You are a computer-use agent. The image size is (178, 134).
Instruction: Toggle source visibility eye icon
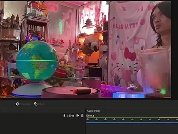pyautogui.click(x=77, y=115)
